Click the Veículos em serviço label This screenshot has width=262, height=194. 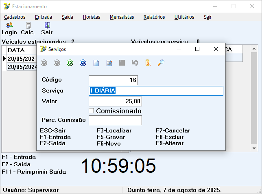[159, 42]
